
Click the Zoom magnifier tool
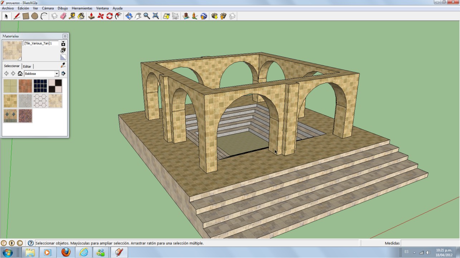coord(146,16)
